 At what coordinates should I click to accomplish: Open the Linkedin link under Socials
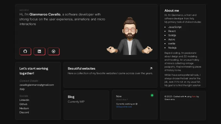(24, 100)
